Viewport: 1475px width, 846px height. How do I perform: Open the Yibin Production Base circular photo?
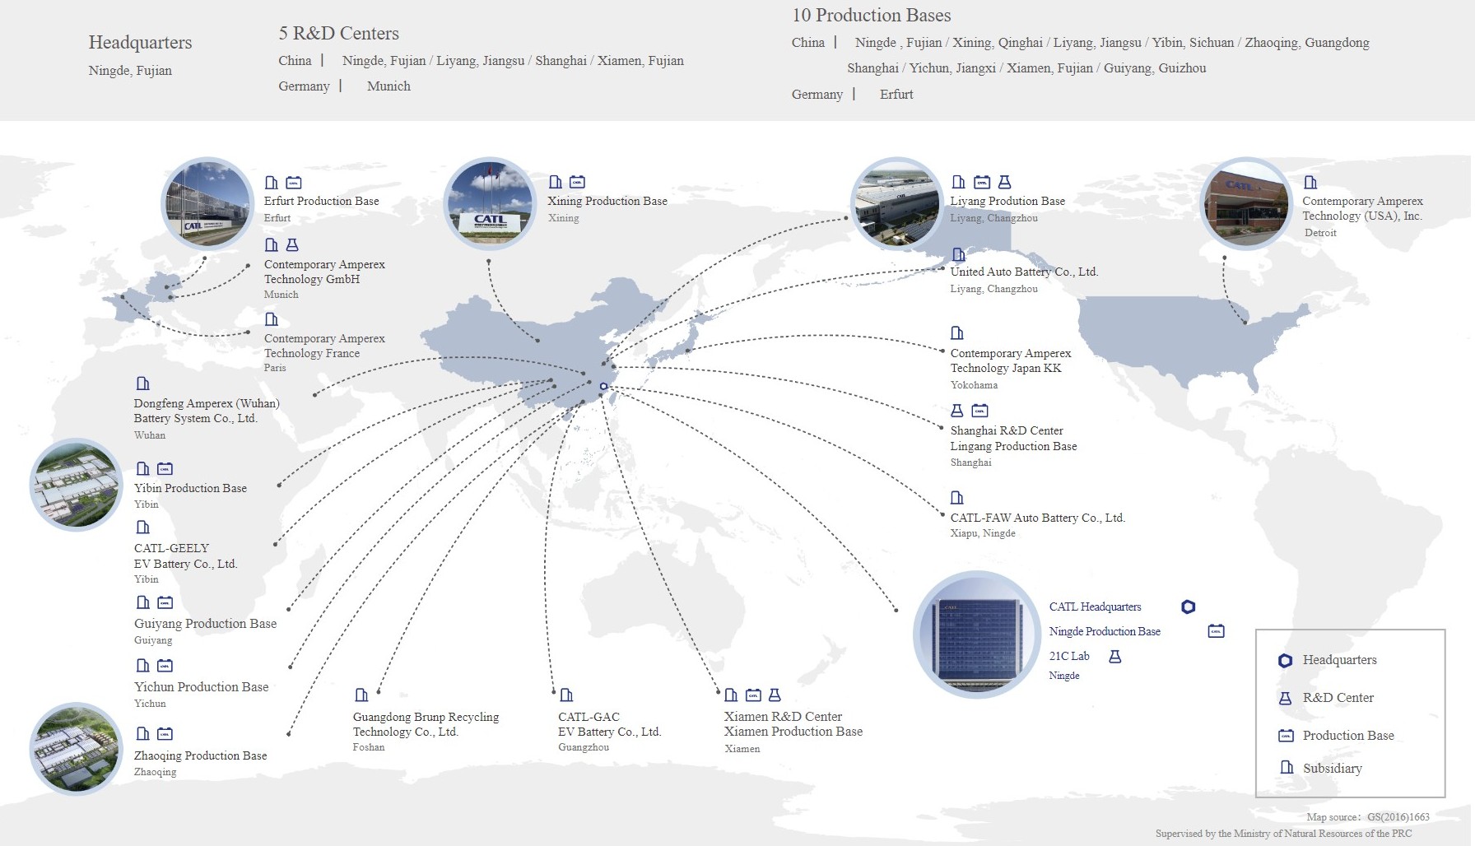click(76, 485)
